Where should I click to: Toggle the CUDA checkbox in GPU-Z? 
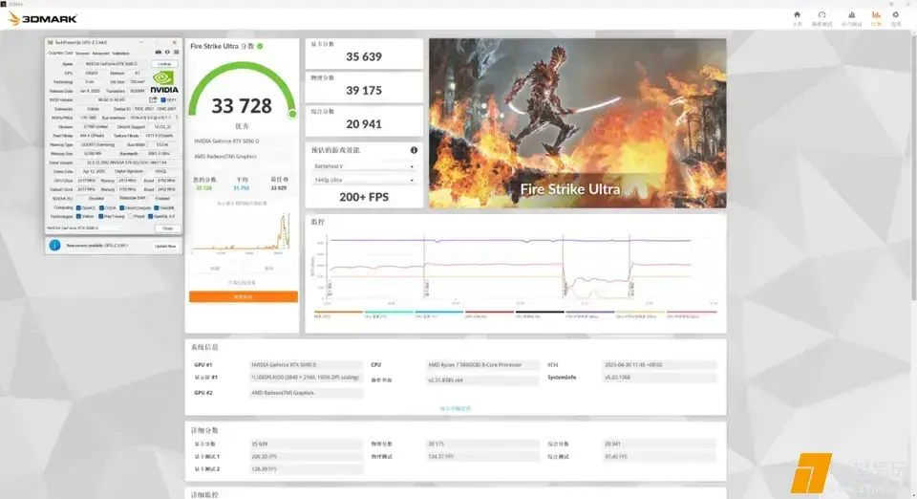tap(102, 207)
